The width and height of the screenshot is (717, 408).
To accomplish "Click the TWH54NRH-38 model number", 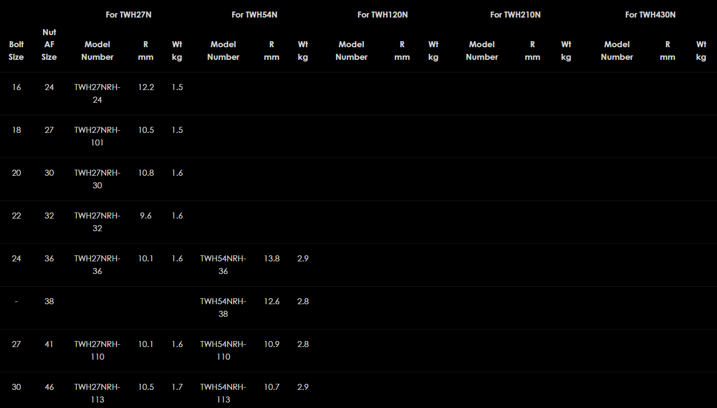I will (223, 308).
